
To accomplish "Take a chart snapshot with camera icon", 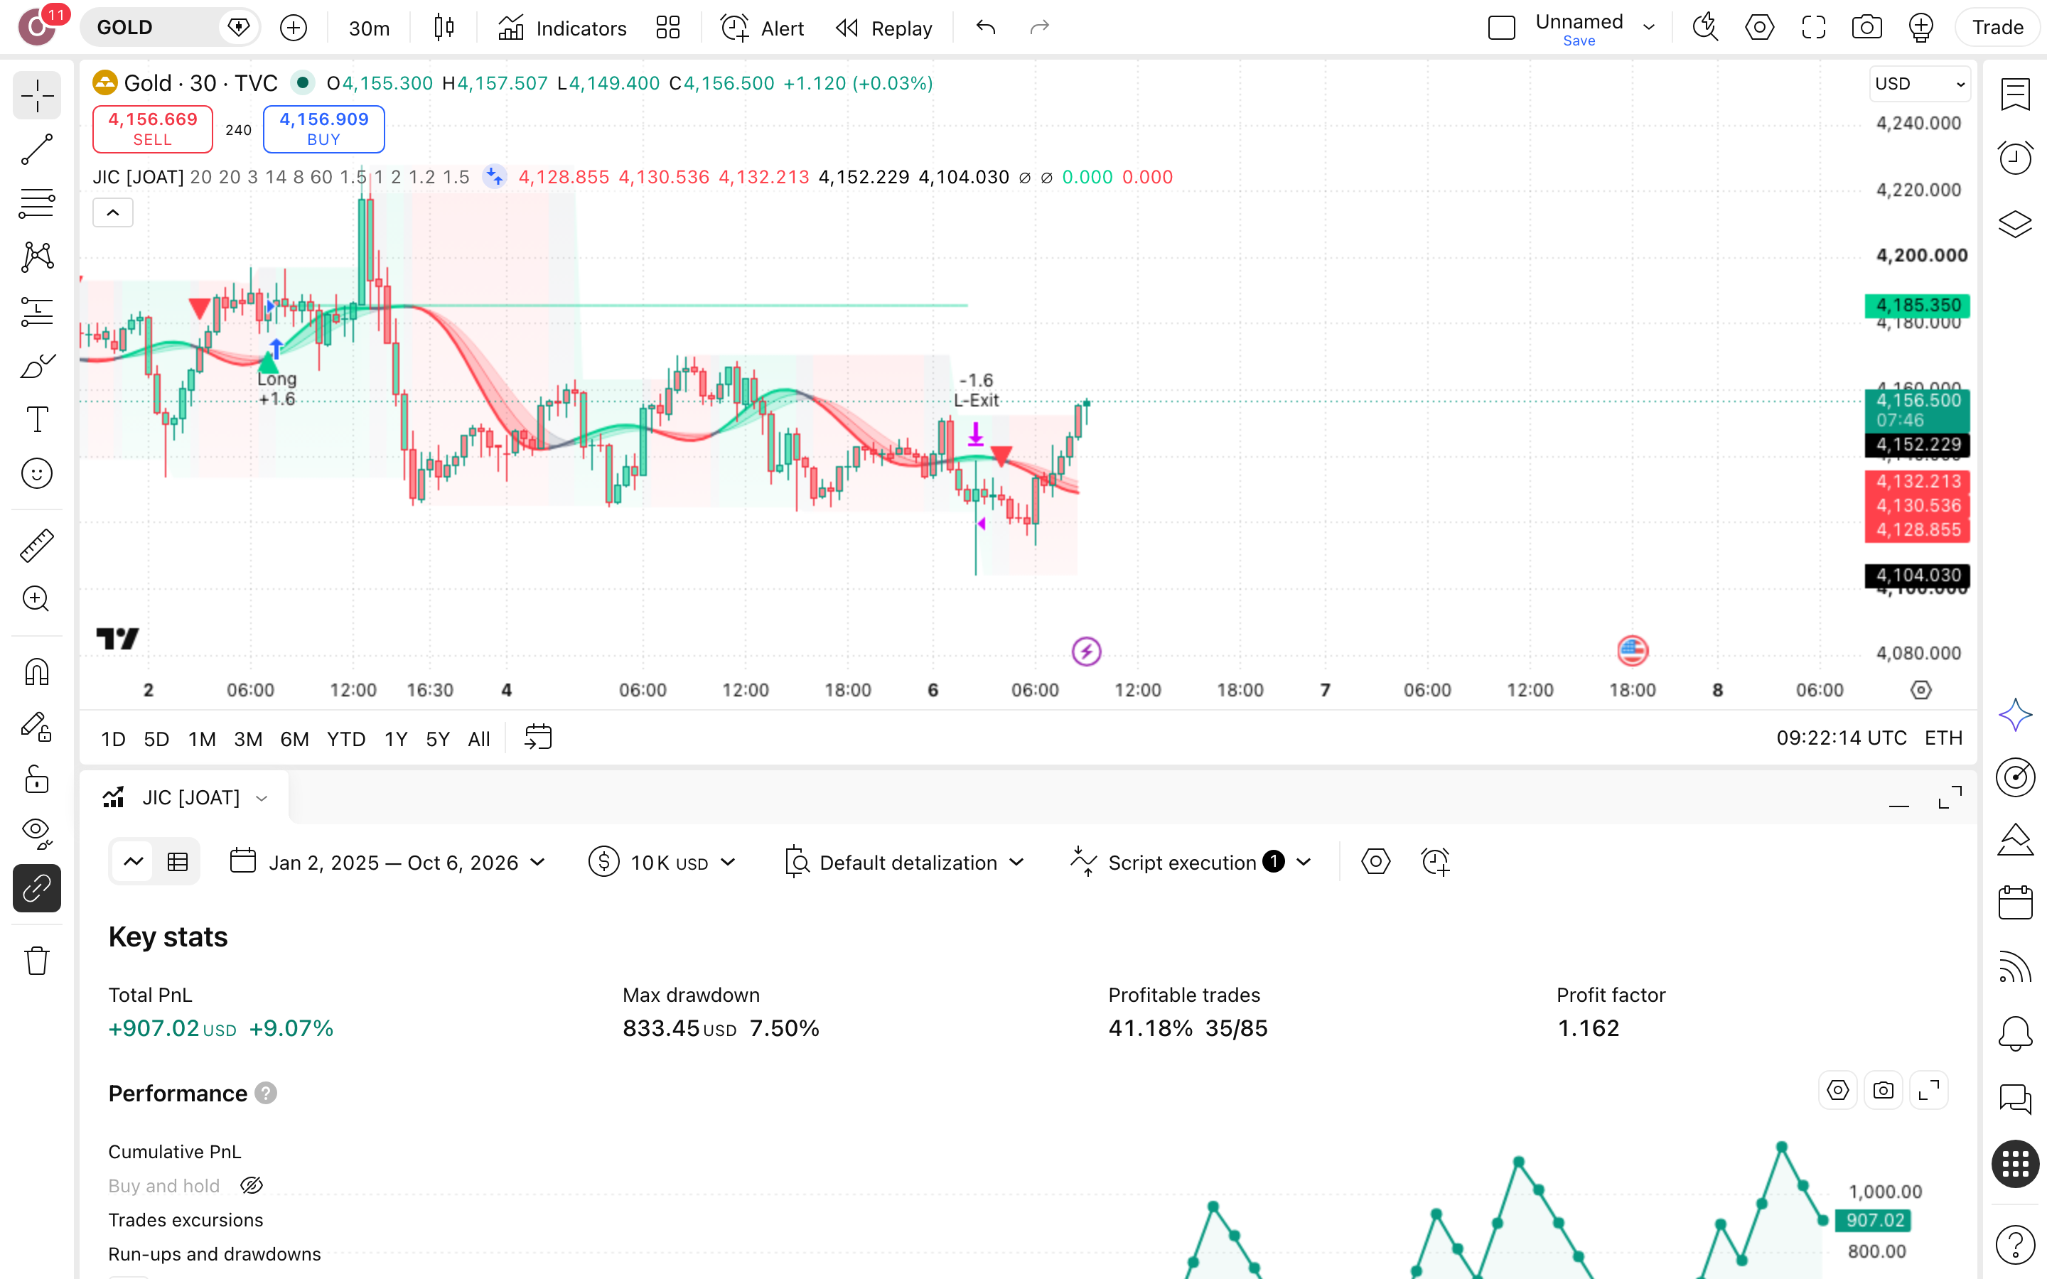I will 1867,28.
